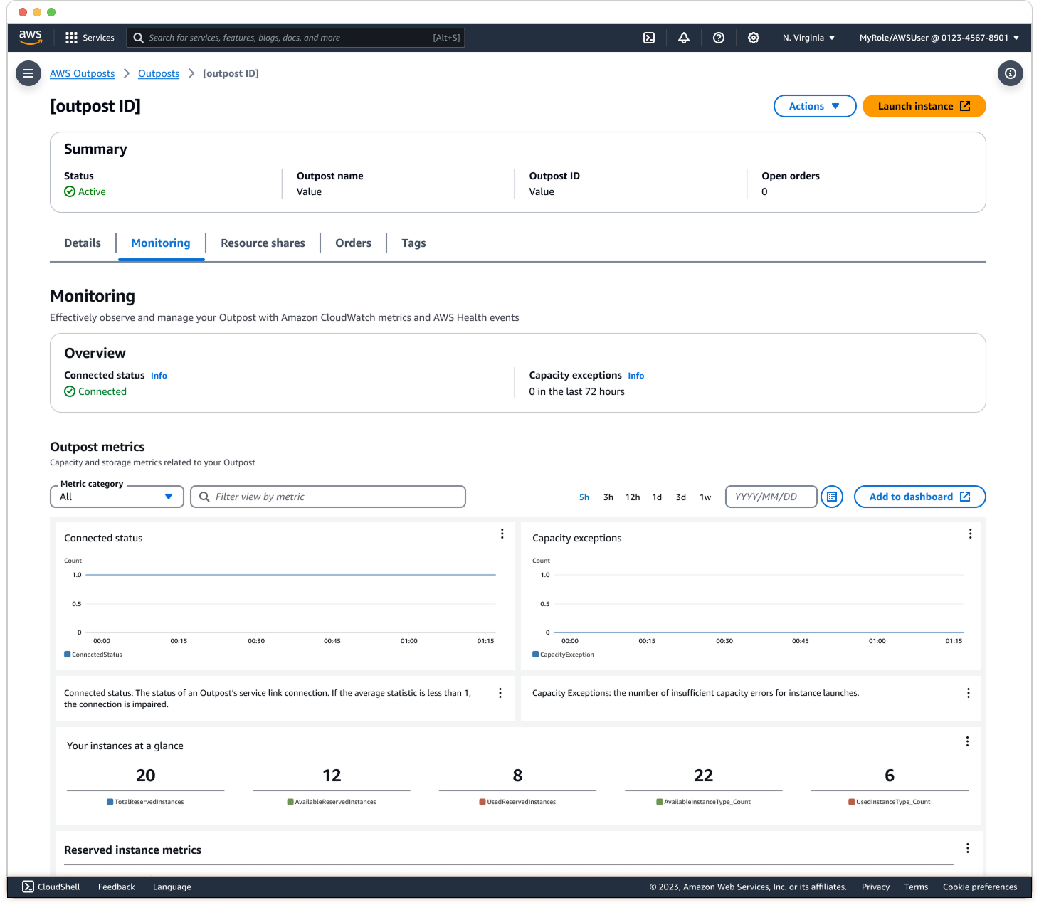
Task: Open Capacity exceptions Info link
Action: (x=636, y=376)
